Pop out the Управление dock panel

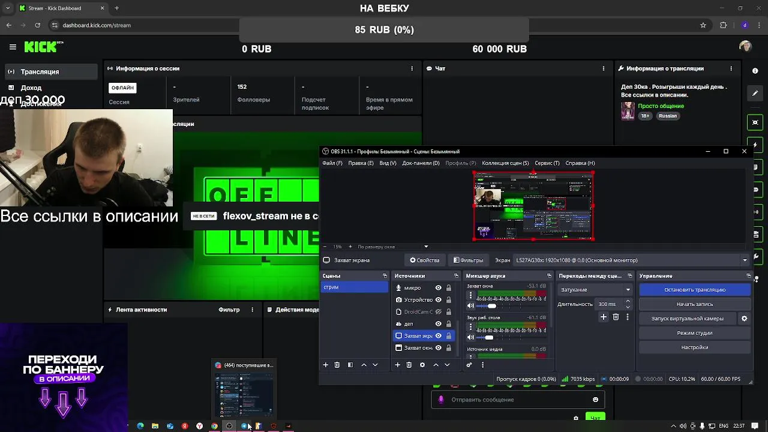coord(748,276)
